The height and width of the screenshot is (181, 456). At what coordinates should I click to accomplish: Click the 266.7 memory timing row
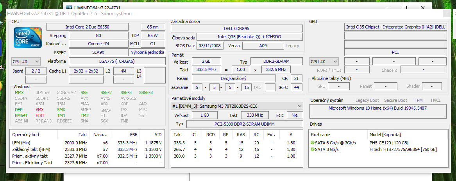[x=237, y=149]
